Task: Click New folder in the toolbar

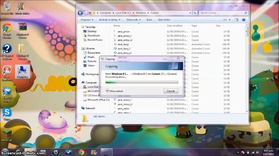Action: pos(164,19)
